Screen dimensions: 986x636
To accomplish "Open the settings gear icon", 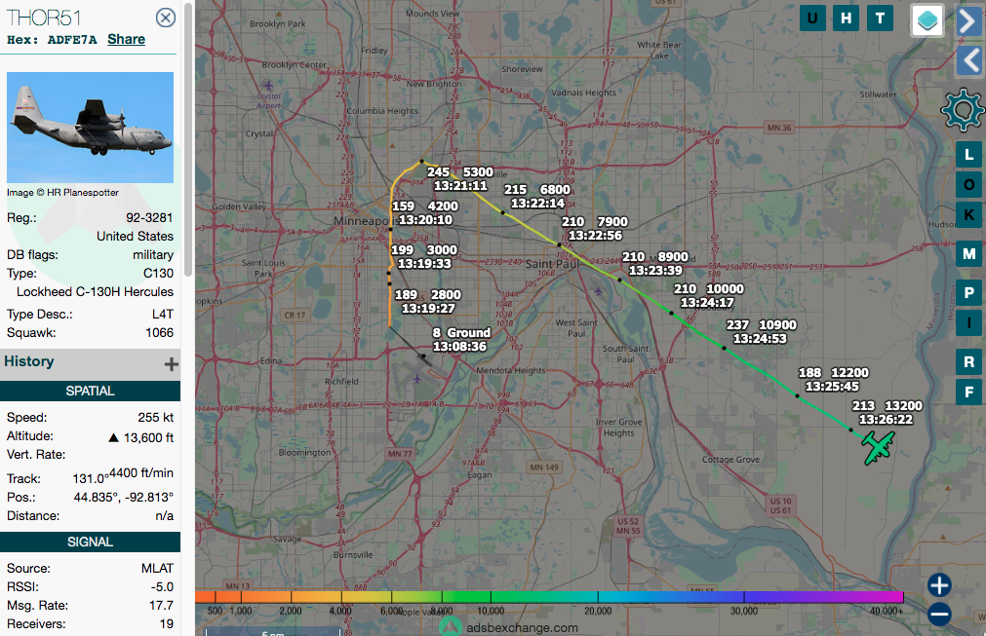I will [962, 110].
